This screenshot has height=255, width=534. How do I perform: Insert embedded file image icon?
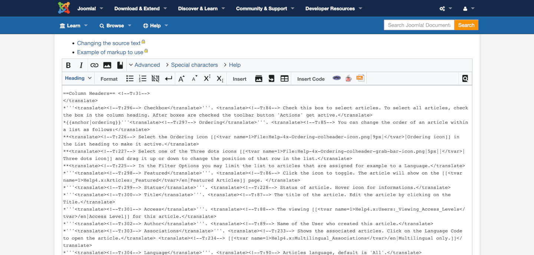(x=107, y=65)
